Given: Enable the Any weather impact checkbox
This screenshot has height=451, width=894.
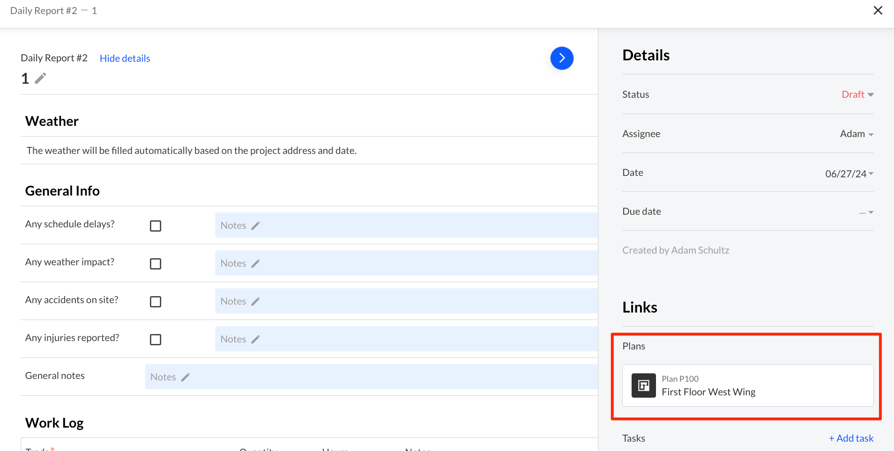Looking at the screenshot, I should click(155, 263).
